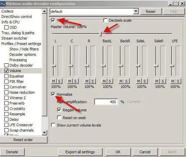This screenshot has width=186, height=157.
Task: Select the LFE Crossover filter item
Action: (x=21, y=125)
